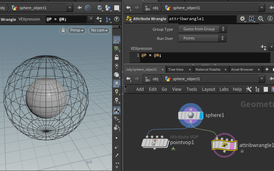Image resolution: width=274 pixels, height=171 pixels.
Task: Open the Group Type dropdown
Action: coord(203,29)
